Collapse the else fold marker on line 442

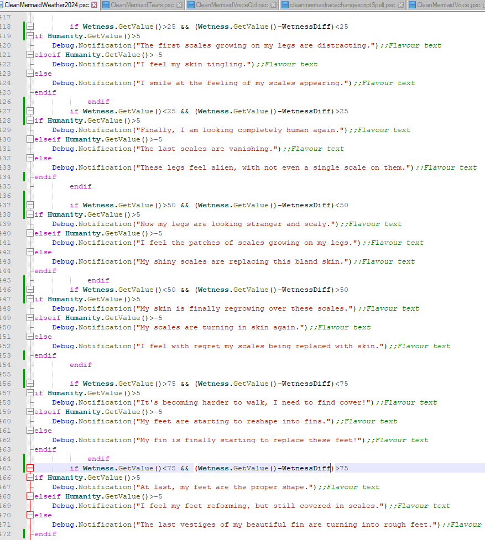tap(30, 252)
